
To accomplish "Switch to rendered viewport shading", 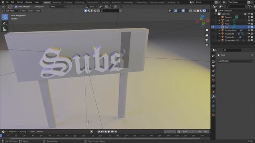I will point(204,11).
